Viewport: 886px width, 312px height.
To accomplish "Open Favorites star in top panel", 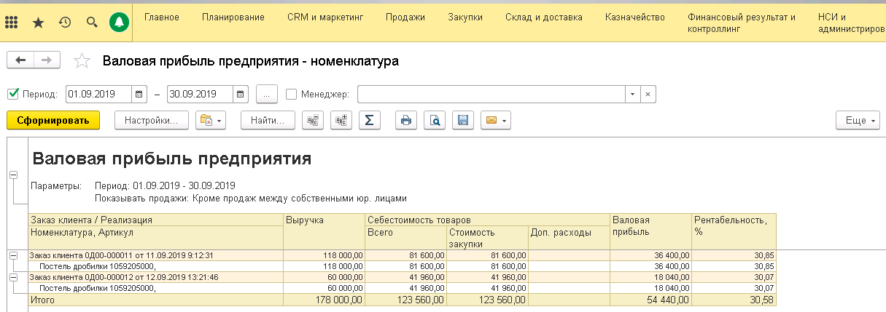I will [39, 23].
